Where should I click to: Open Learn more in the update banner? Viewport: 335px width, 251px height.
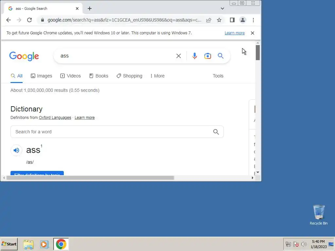[x=235, y=33]
